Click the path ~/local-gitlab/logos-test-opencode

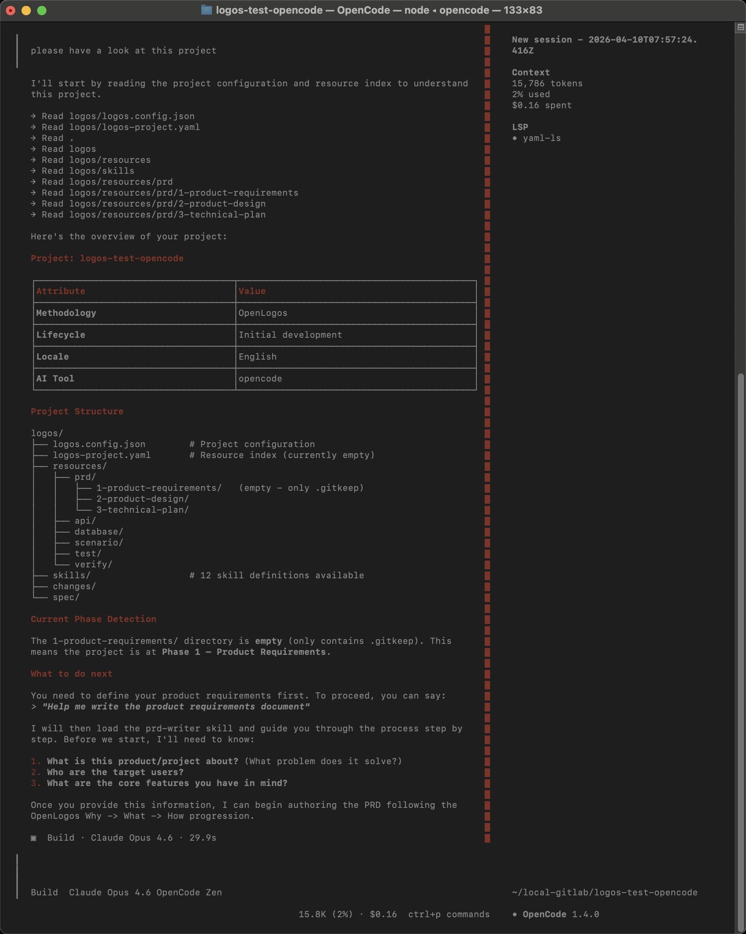[603, 892]
